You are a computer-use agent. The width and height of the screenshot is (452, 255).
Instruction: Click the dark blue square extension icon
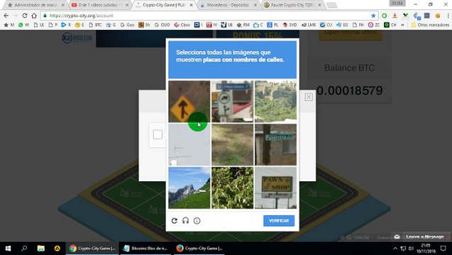427,16
